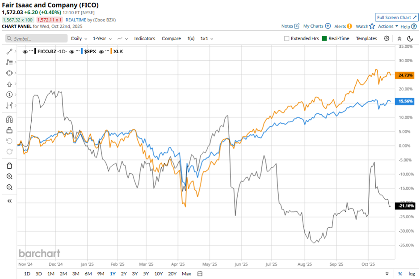Open the Templates button

(366, 39)
